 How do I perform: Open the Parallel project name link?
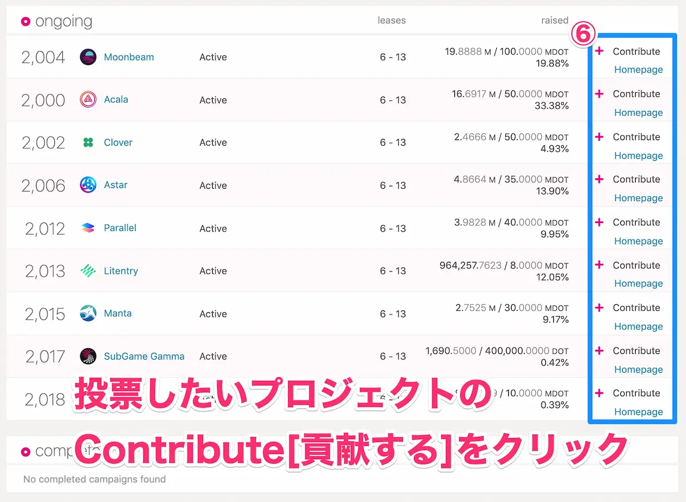pyautogui.click(x=120, y=228)
